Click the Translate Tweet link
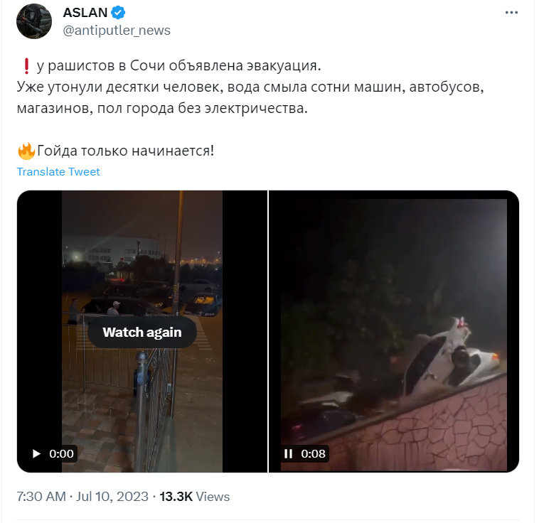The image size is (539, 523). point(58,172)
